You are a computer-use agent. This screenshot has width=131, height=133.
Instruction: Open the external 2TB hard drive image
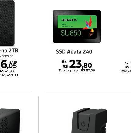[x=7, y=23]
